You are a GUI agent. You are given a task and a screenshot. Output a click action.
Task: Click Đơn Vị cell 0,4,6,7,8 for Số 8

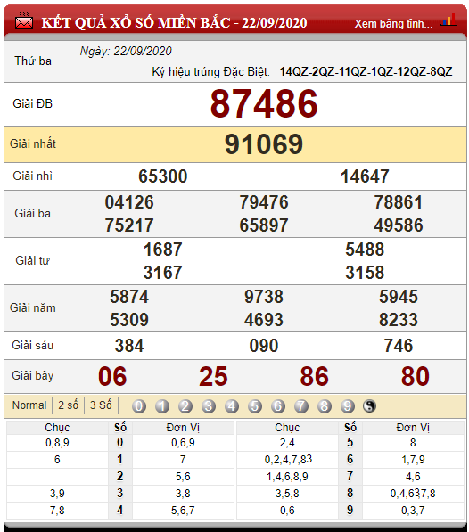pyautogui.click(x=413, y=494)
